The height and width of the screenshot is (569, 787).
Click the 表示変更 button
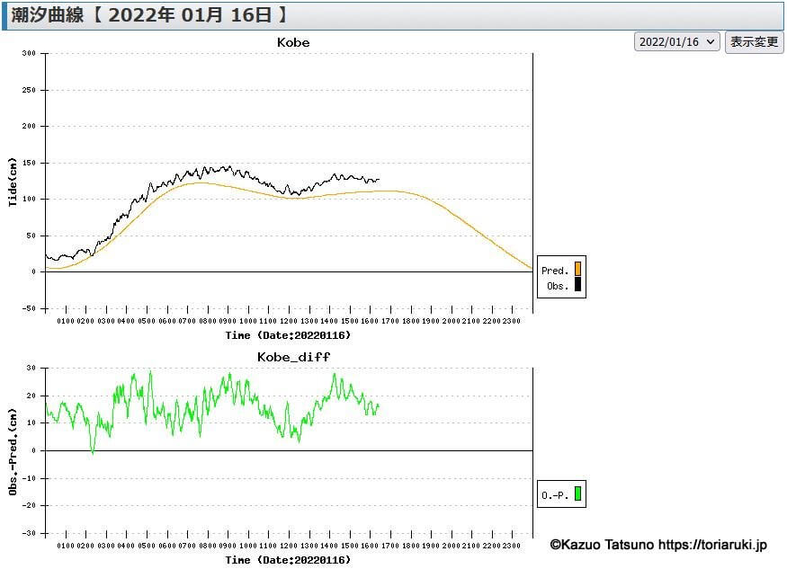point(754,42)
